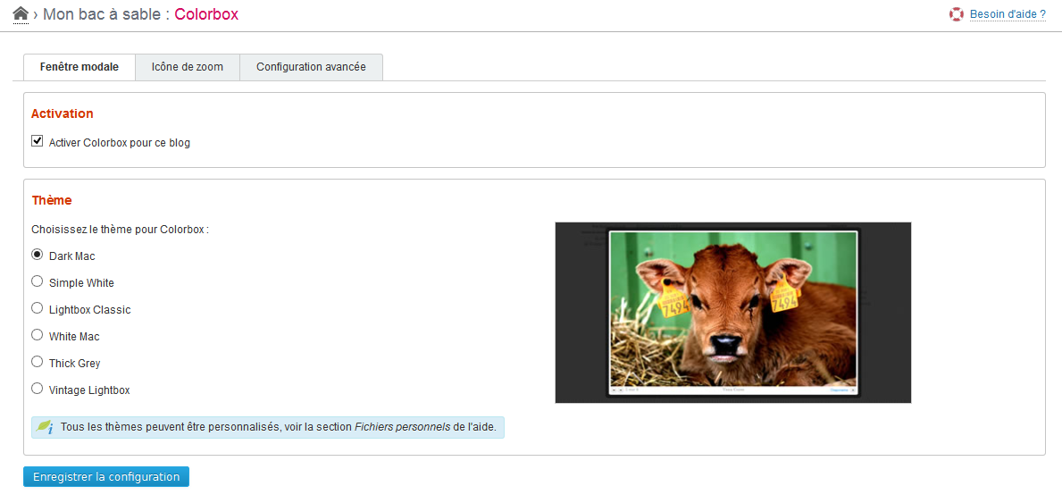1062x503 pixels.
Task: Uncheck Activer Colorbox pour ce blog
Action: click(38, 141)
